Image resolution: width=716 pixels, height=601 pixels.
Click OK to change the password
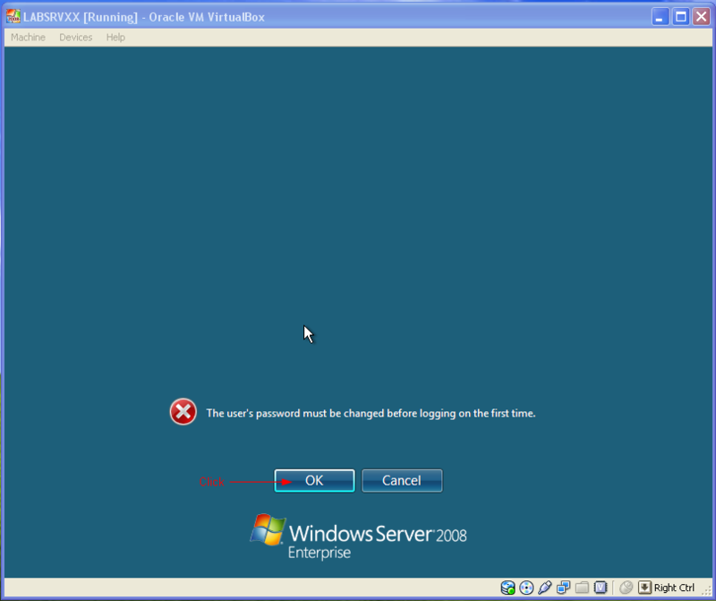(x=314, y=481)
